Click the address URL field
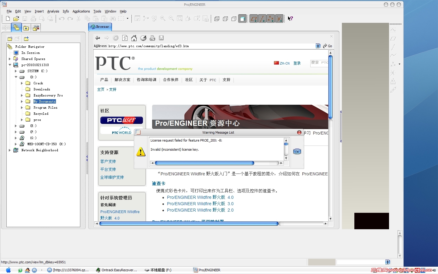 tap(211, 46)
